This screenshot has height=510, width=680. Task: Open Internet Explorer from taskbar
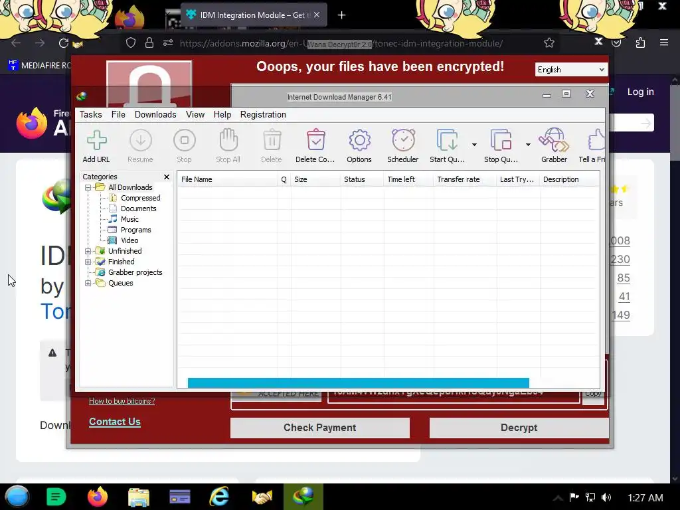point(219,497)
